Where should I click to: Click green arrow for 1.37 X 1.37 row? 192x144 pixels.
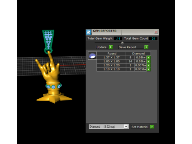click(x=148, y=58)
